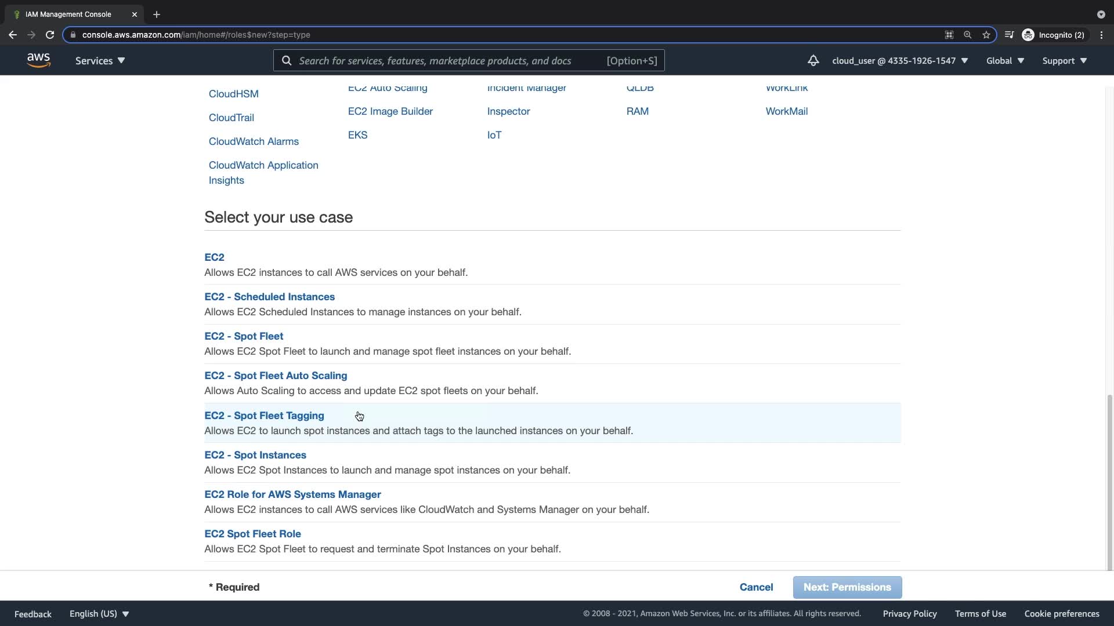Image resolution: width=1114 pixels, height=626 pixels.
Task: Bookmark page with star icon
Action: click(x=986, y=35)
